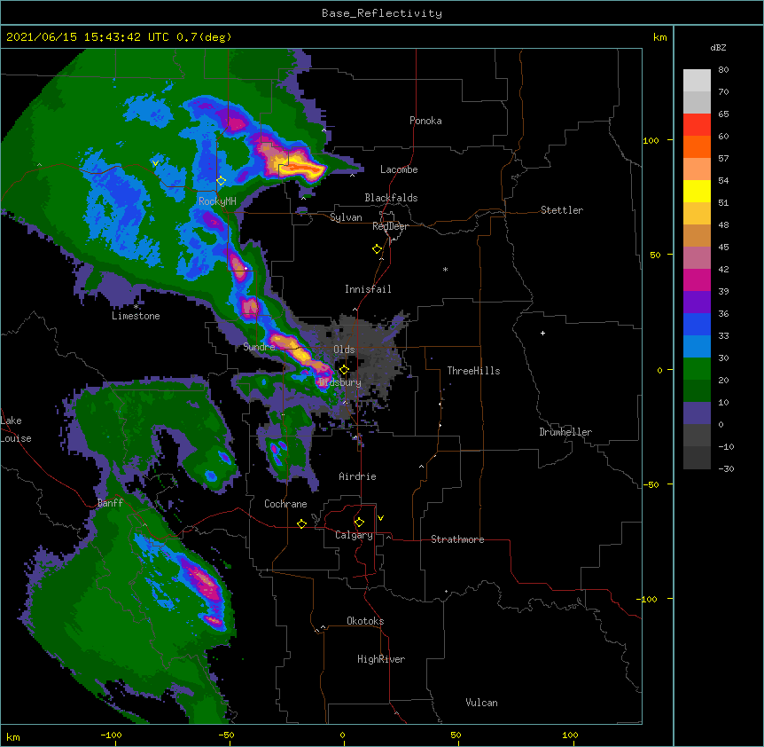Image resolution: width=764 pixels, height=747 pixels.
Task: Select the red 60-65 dBZ legend swatch
Action: point(697,125)
